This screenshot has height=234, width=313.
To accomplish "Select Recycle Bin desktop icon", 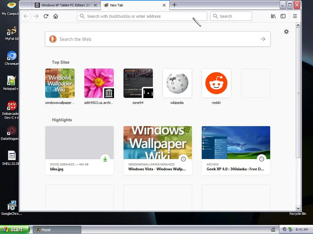I will pos(298,214).
